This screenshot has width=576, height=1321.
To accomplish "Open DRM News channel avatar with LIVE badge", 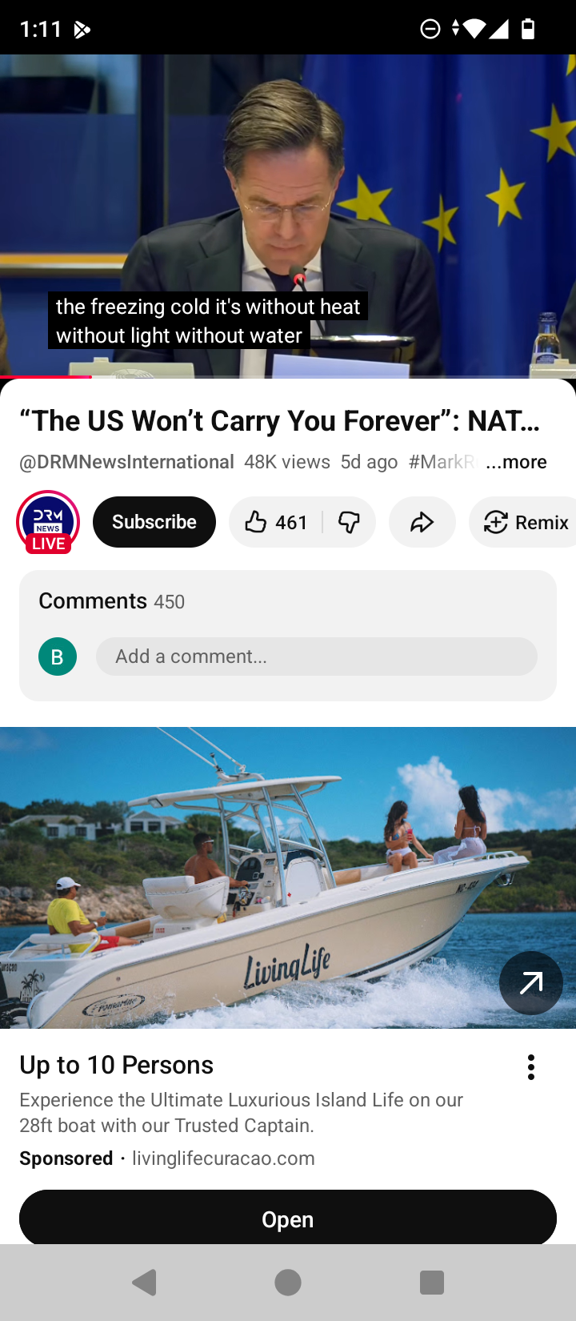I will (48, 522).
